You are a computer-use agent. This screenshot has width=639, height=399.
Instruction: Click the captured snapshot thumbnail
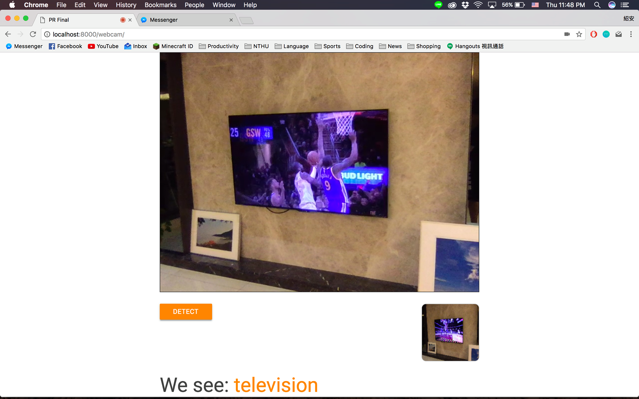coord(450,332)
